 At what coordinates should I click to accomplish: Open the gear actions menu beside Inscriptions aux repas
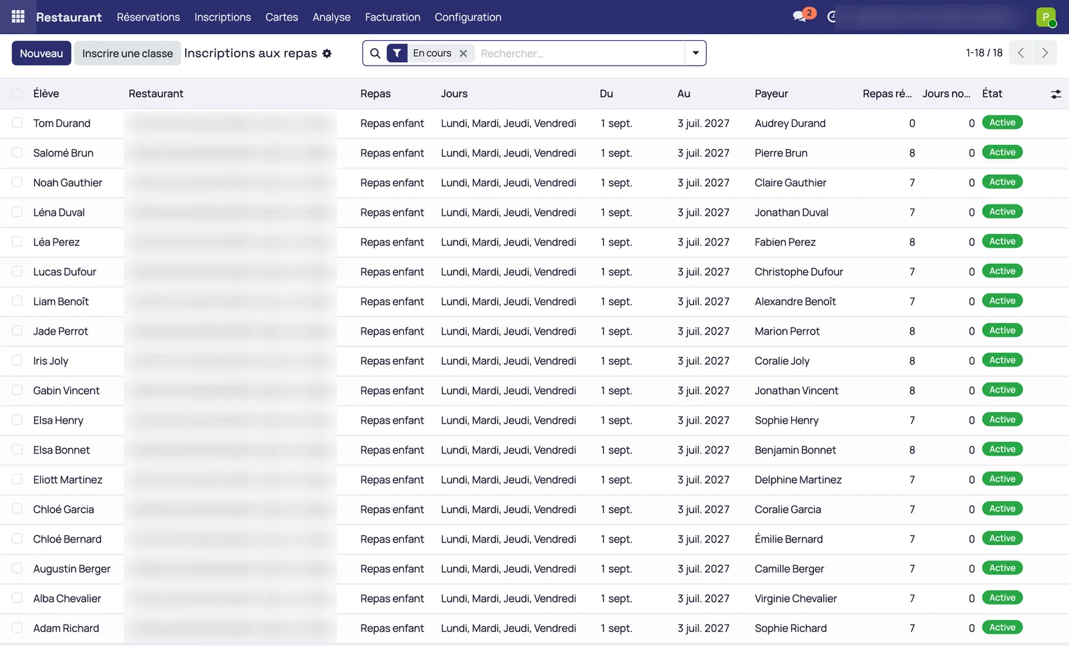[327, 53]
